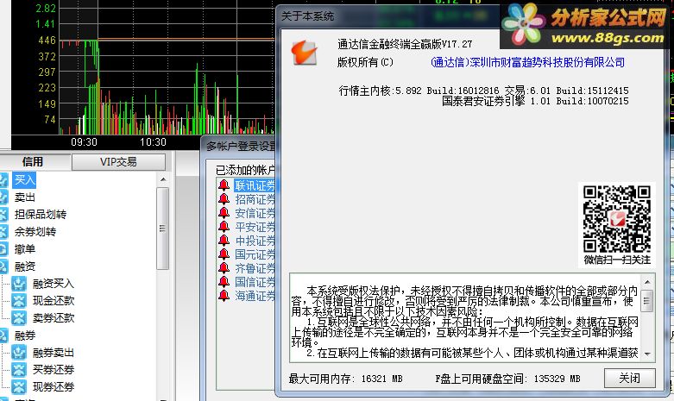Image resolution: width=674 pixels, height=401 pixels.
Task: Select 买券还券 text entry
Action: tap(54, 370)
